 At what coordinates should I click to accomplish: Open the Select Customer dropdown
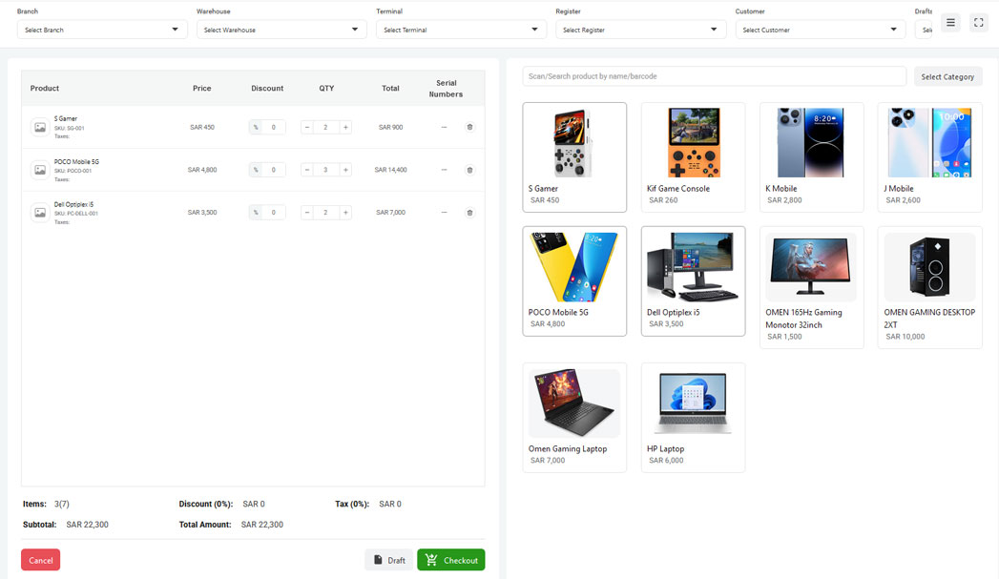click(820, 30)
